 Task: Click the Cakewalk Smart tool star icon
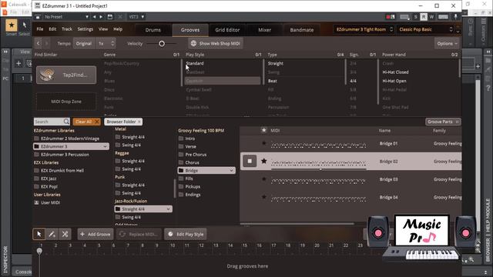(x=12, y=25)
